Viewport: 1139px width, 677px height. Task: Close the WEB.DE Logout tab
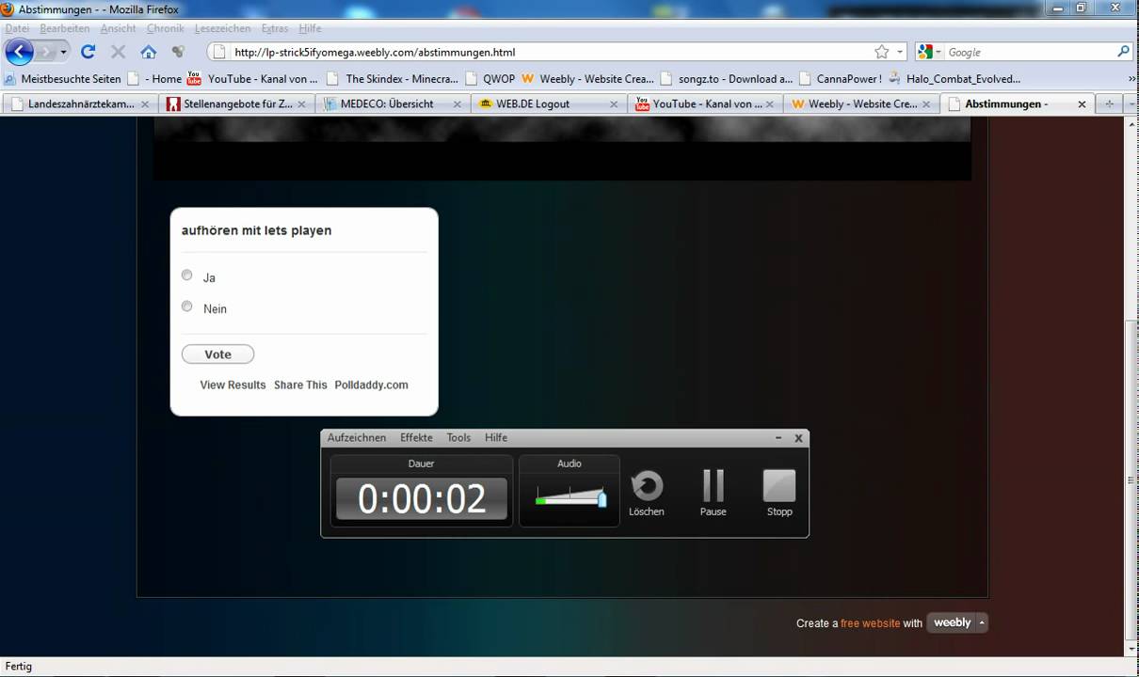(613, 104)
